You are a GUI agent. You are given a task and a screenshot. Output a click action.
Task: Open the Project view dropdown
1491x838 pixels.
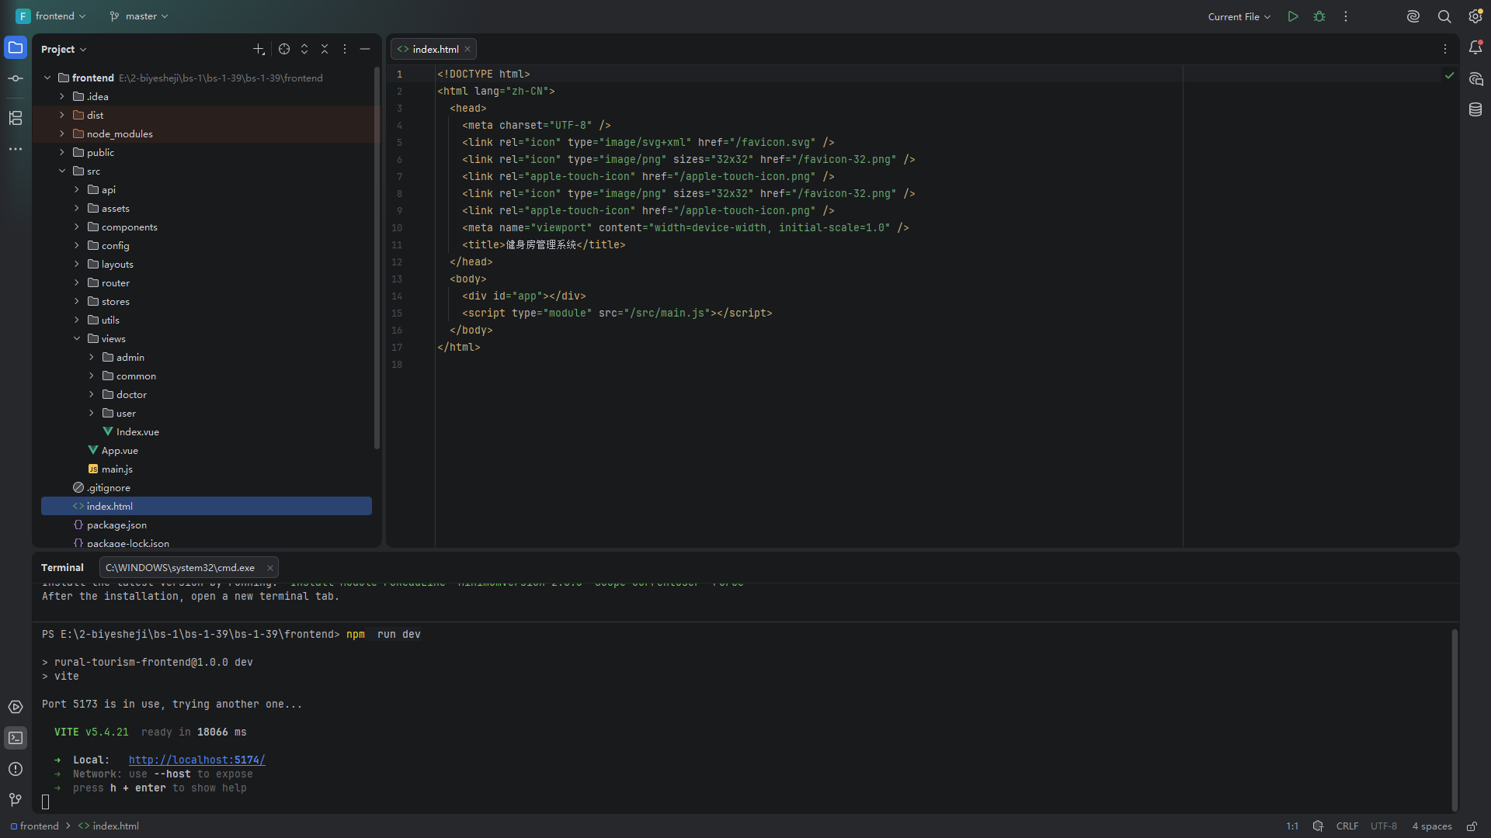[x=64, y=49]
